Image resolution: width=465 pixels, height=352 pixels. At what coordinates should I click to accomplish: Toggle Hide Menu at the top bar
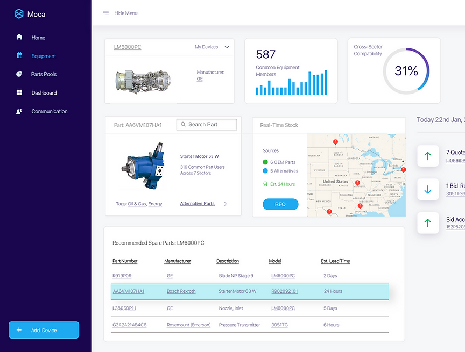126,13
